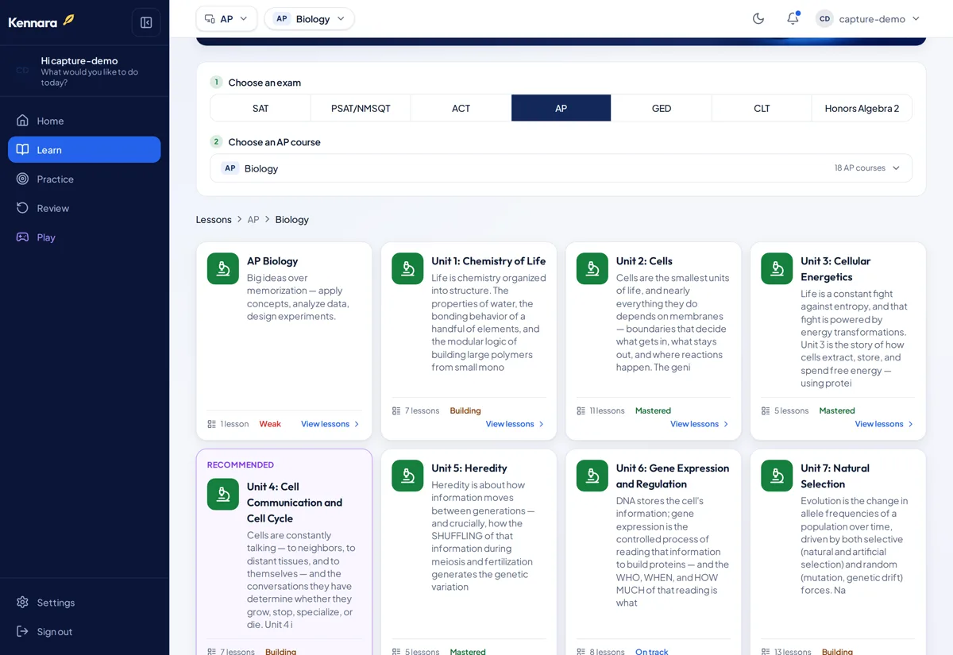
Task: Toggle dark mode moon icon
Action: coord(758,18)
